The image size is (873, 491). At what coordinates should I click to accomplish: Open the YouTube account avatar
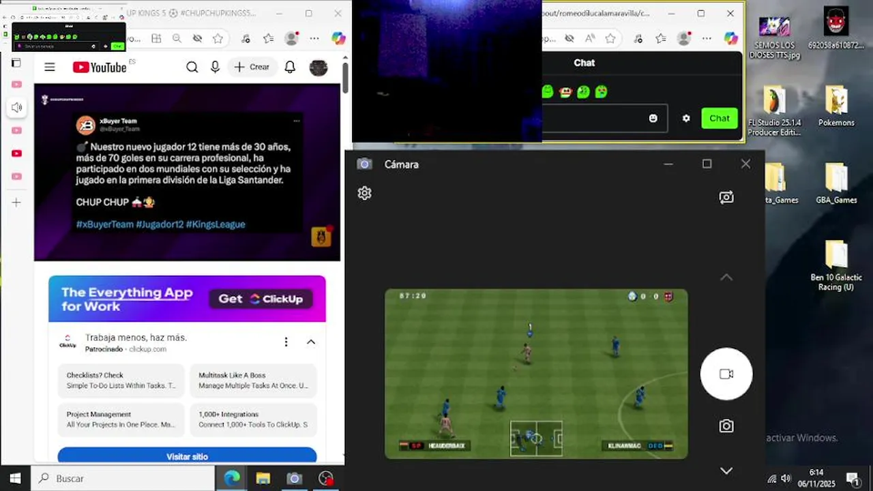point(319,68)
